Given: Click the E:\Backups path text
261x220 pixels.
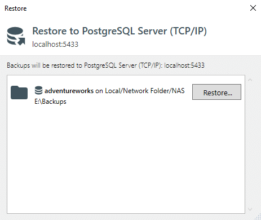Looking at the screenshot, I should click(x=50, y=102).
